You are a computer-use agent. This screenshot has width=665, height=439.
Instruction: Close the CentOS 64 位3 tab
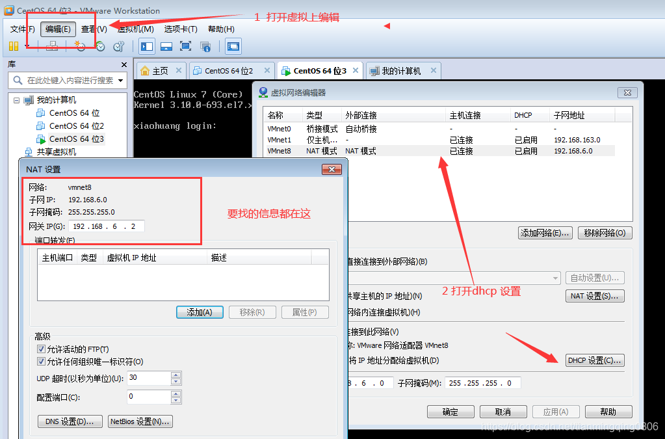[356, 70]
